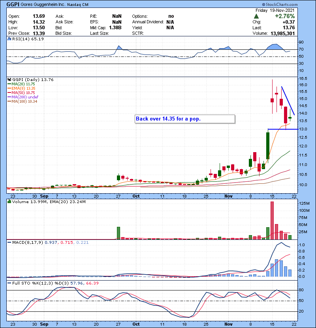Click the volume bars icon beside Volume label

tap(9, 202)
